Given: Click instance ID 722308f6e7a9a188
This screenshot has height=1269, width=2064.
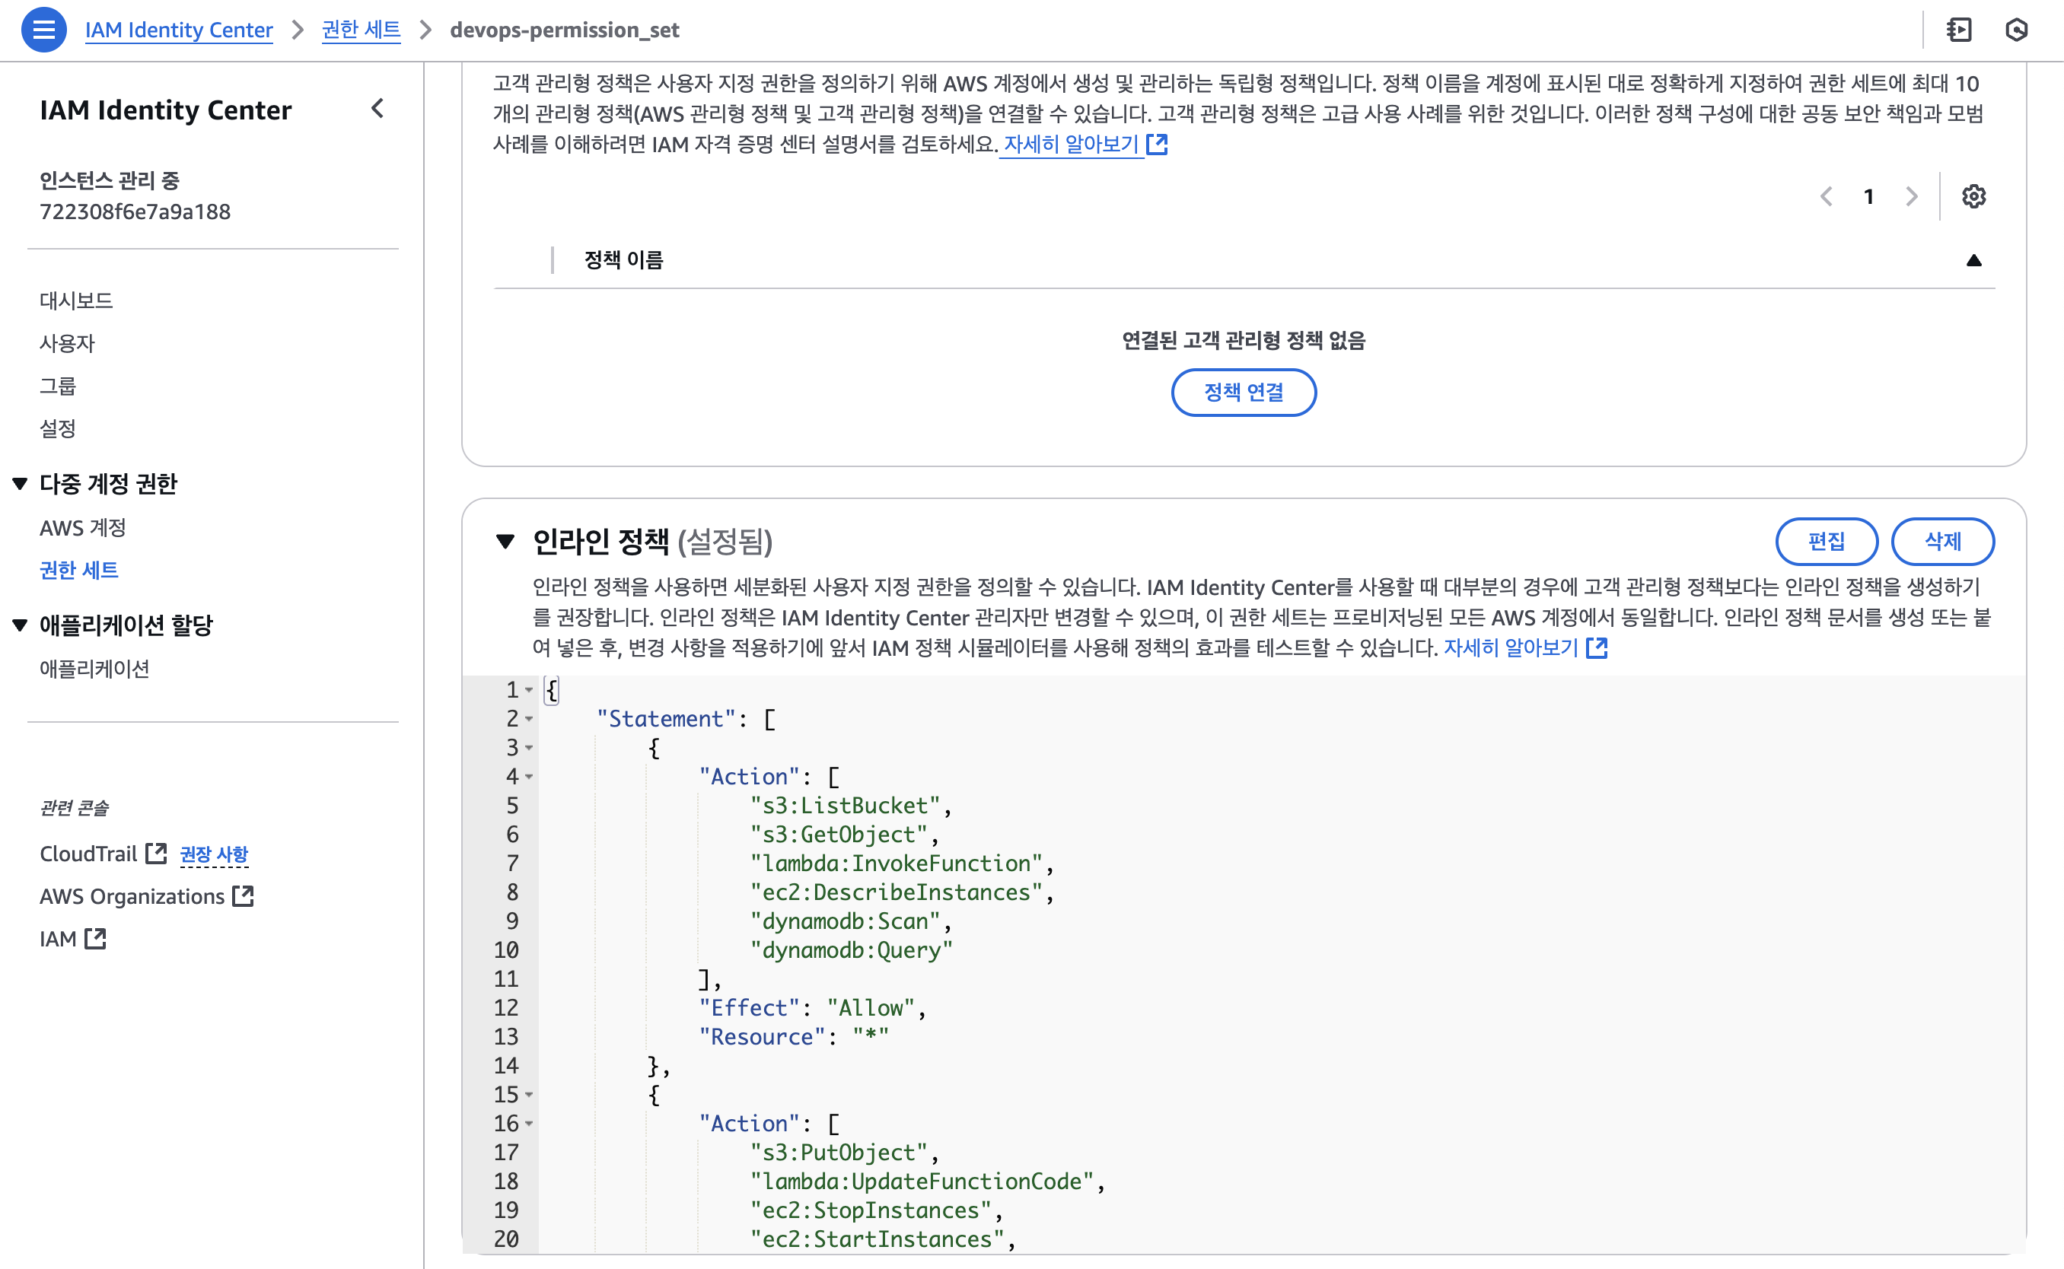Looking at the screenshot, I should [x=135, y=211].
